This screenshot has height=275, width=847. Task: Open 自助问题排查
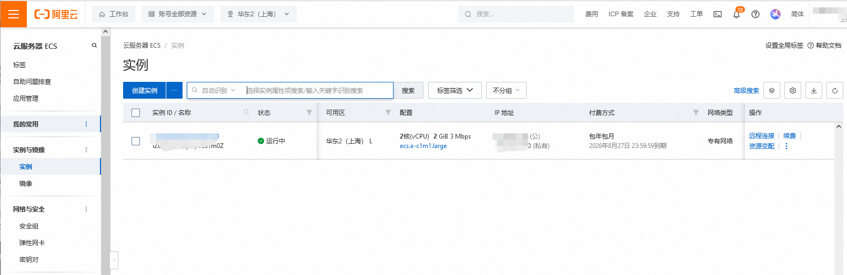point(32,81)
